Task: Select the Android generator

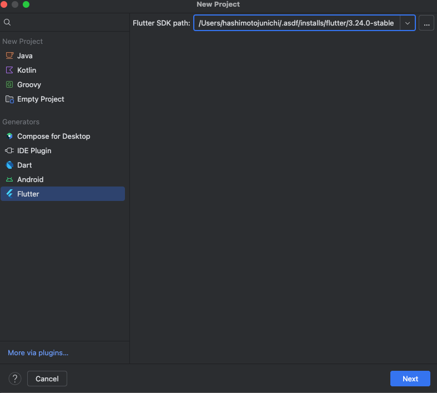Action: (63, 180)
